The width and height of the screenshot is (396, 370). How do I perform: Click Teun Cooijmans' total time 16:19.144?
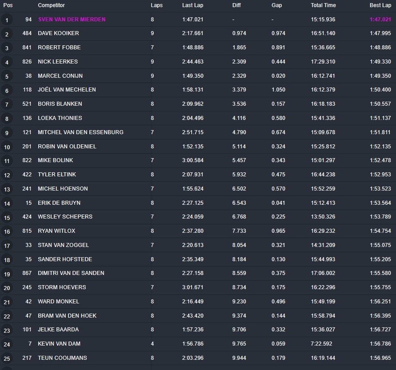coord(323,358)
